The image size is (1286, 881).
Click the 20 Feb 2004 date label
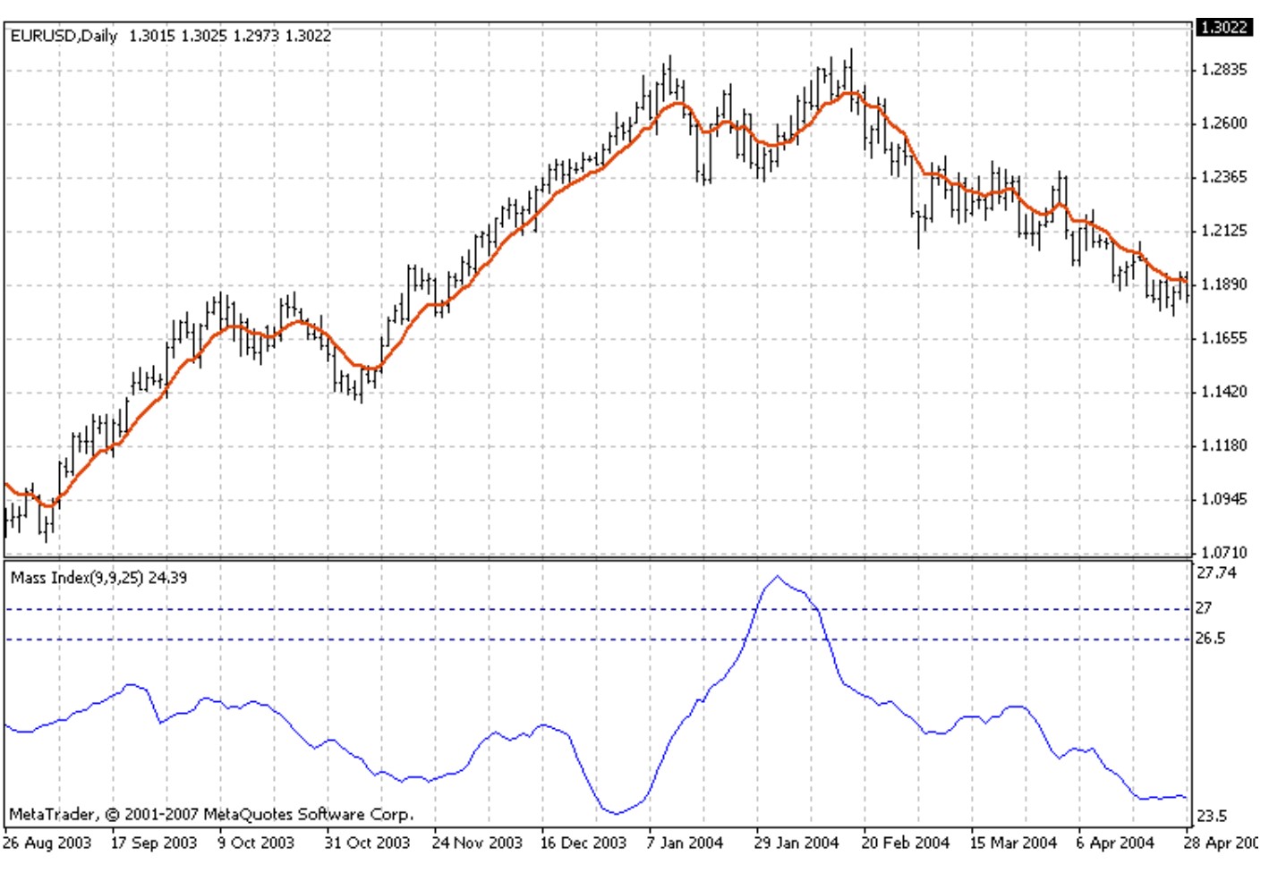(905, 843)
